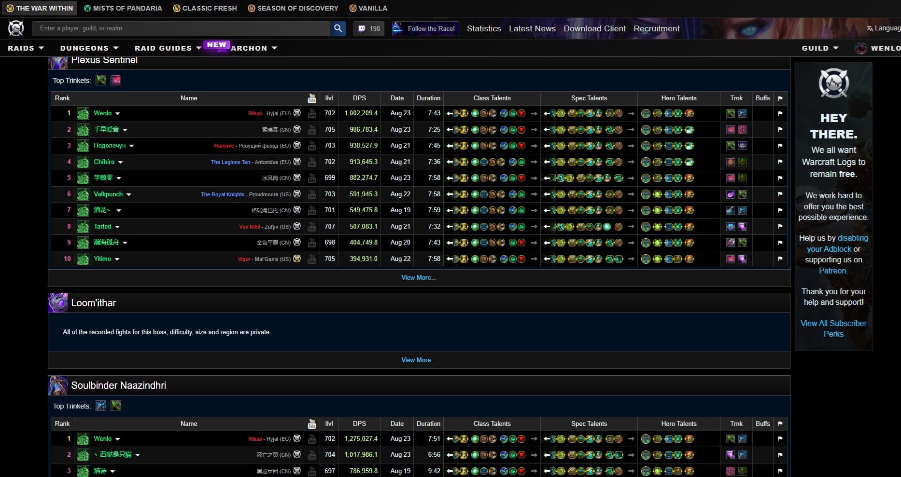Switch to SEASON OF DISCOVERY tab
This screenshot has height=477, width=901.
(x=293, y=8)
